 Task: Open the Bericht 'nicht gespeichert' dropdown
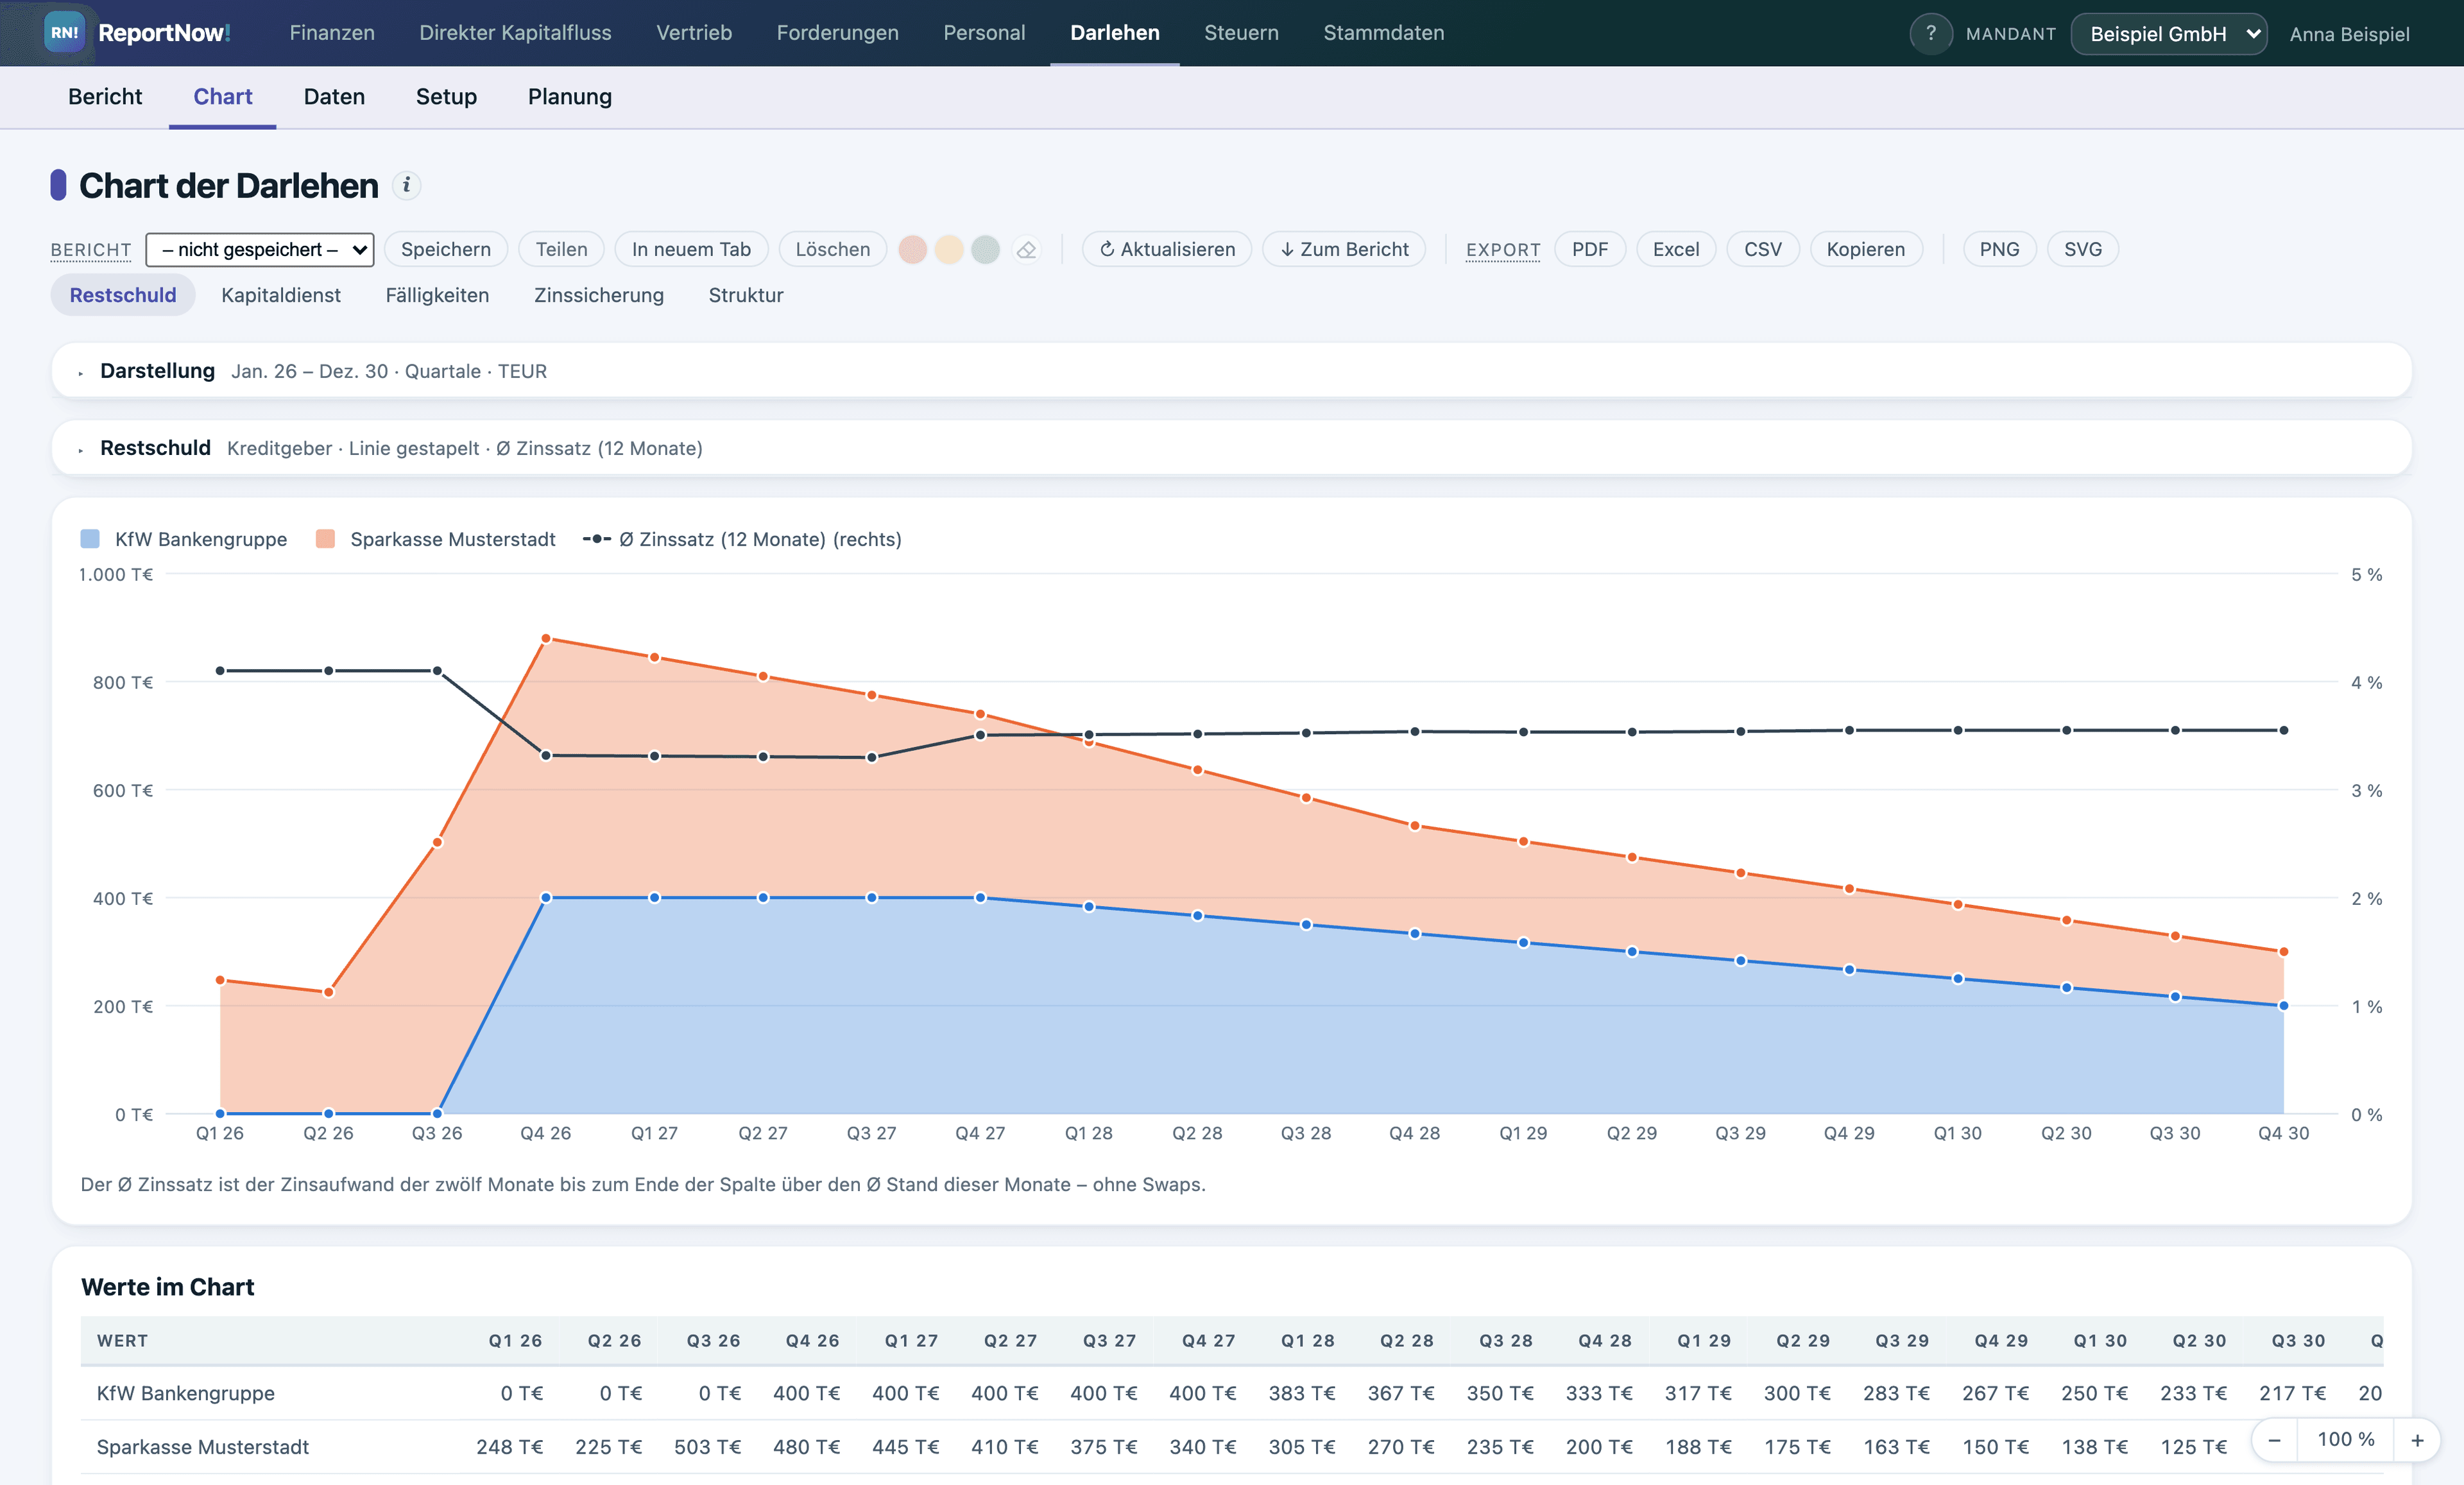pyautogui.click(x=260, y=250)
